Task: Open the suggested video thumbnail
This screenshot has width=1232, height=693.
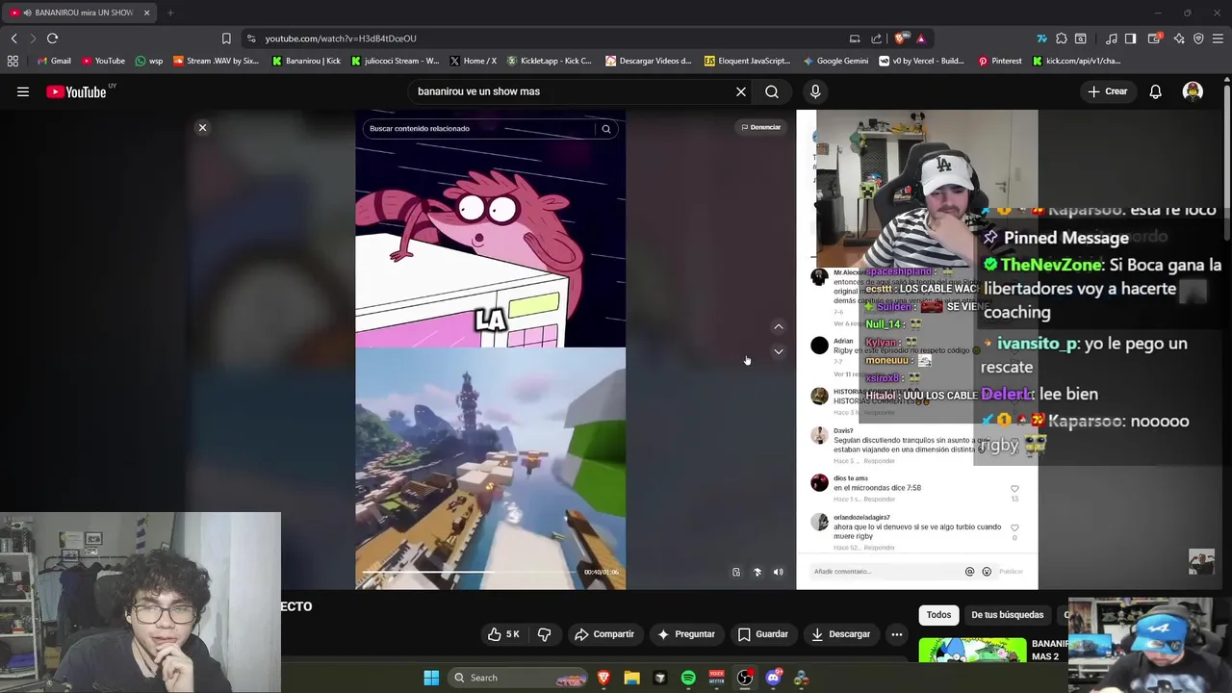Action: coord(972,651)
